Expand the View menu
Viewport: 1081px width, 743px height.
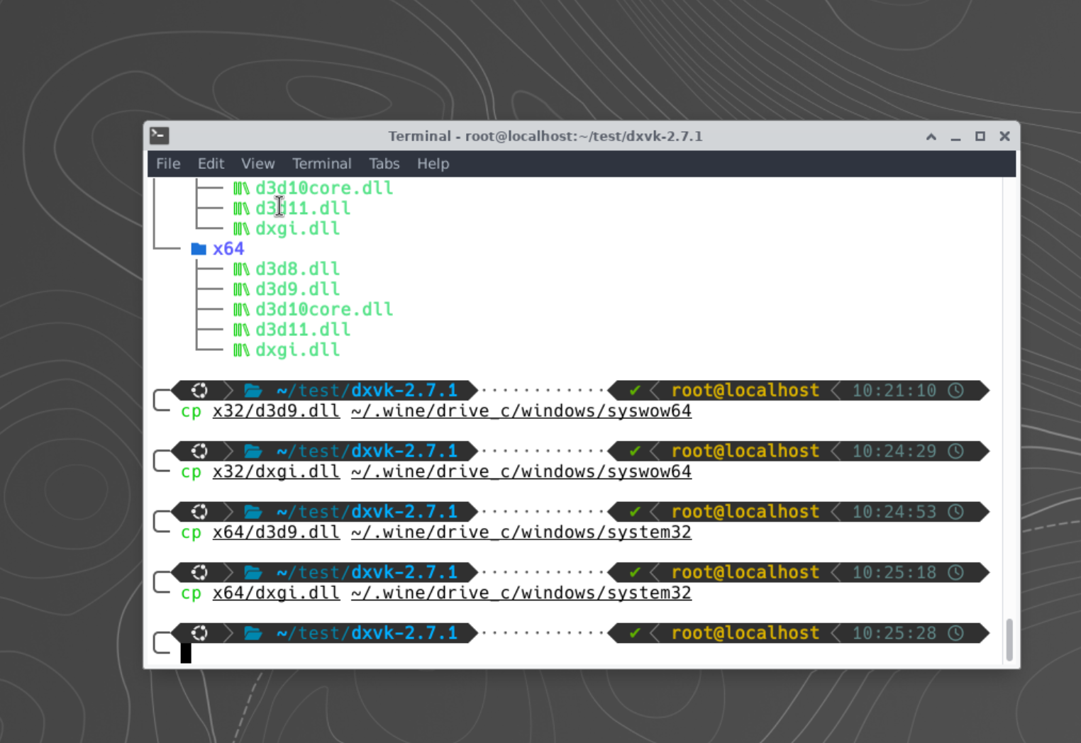click(257, 164)
